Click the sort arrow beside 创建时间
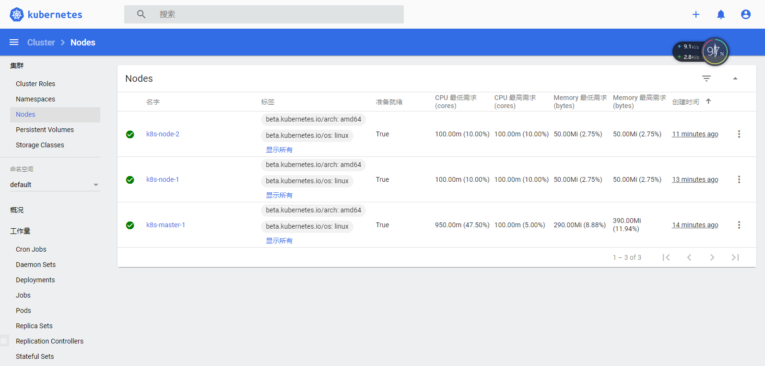765x366 pixels. (x=708, y=101)
